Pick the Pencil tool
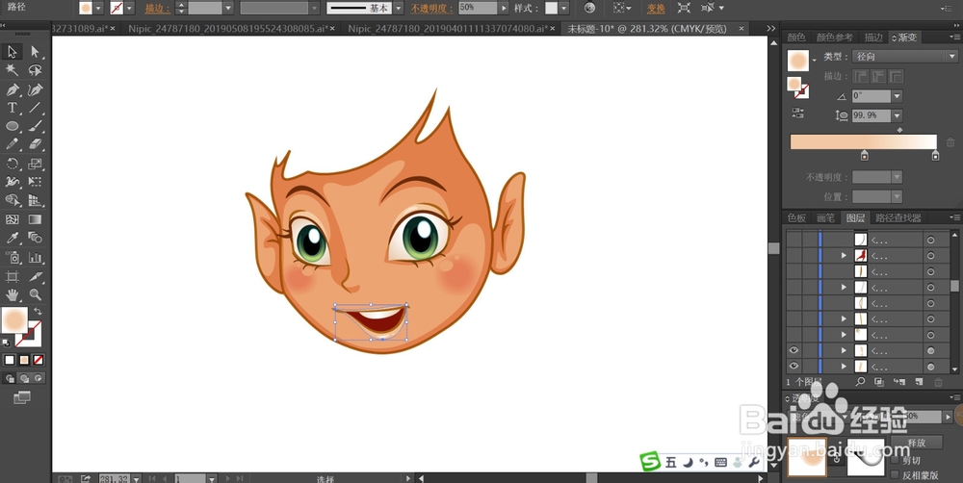Viewport: 963px width, 483px height. tap(12, 144)
